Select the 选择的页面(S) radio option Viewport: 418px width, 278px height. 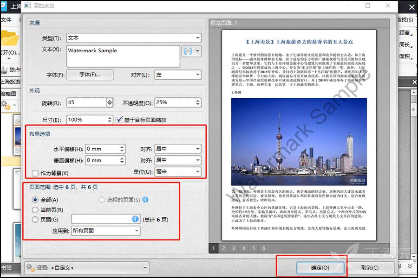click(x=102, y=200)
